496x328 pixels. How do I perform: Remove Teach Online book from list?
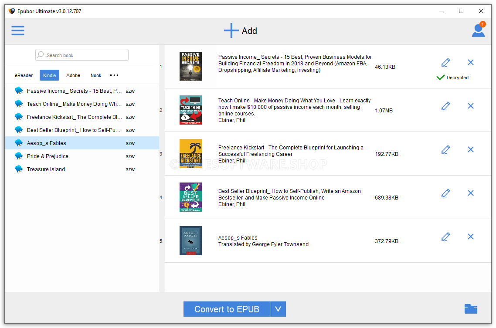click(x=471, y=106)
